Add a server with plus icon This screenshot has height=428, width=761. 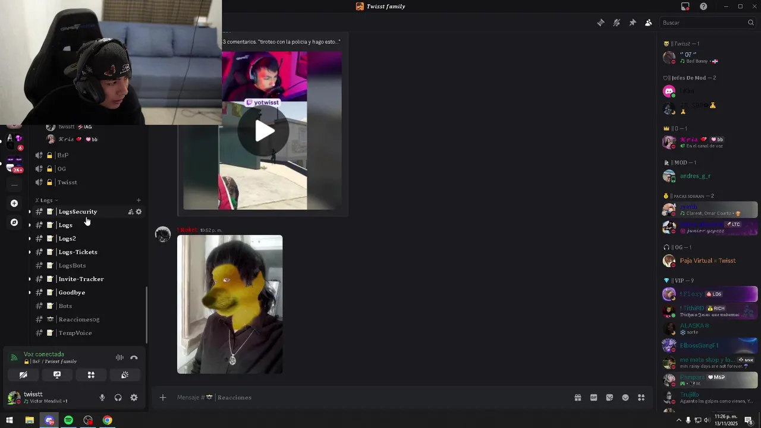pyautogui.click(x=14, y=203)
